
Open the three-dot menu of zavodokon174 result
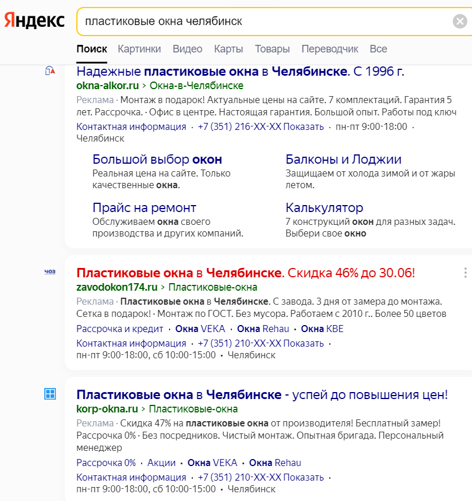click(465, 273)
